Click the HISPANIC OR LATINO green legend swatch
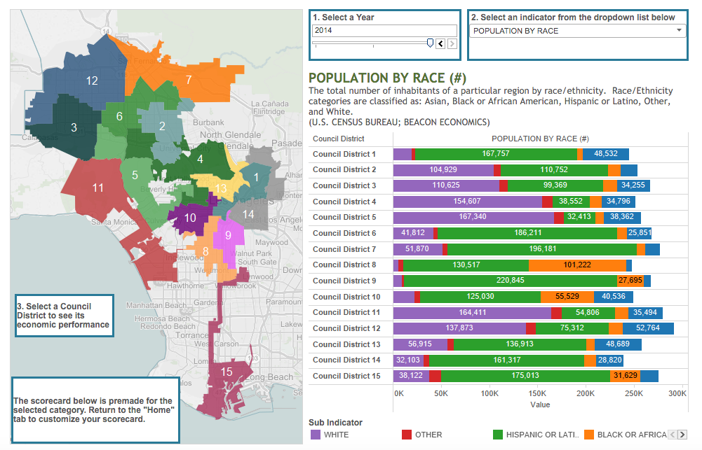 [499, 435]
